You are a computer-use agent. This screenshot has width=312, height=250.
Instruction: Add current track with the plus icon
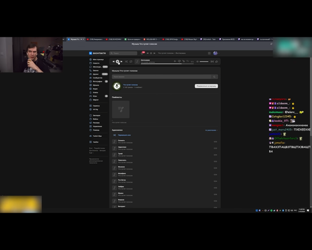click(x=175, y=61)
